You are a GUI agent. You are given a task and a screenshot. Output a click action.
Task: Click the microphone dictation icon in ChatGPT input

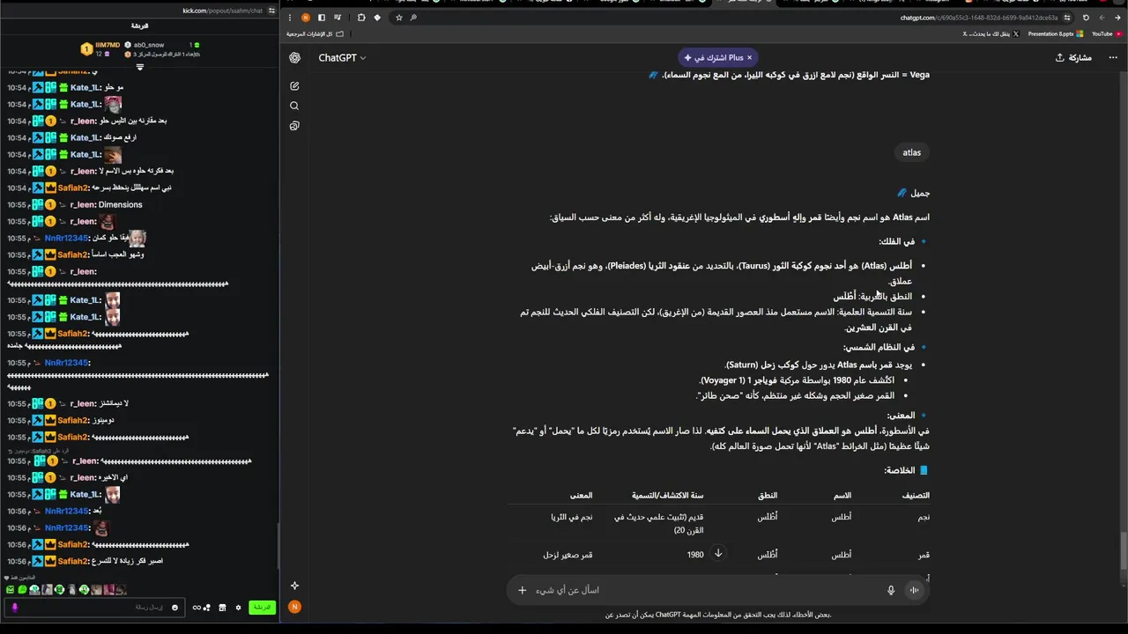coord(891,590)
